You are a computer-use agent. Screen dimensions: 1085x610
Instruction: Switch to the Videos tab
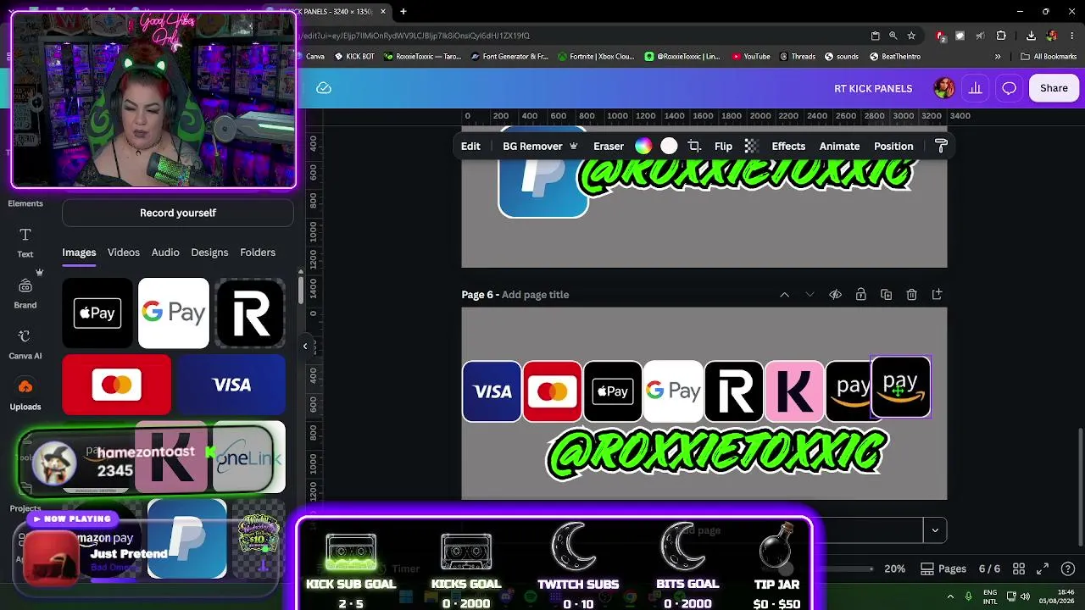coord(123,252)
